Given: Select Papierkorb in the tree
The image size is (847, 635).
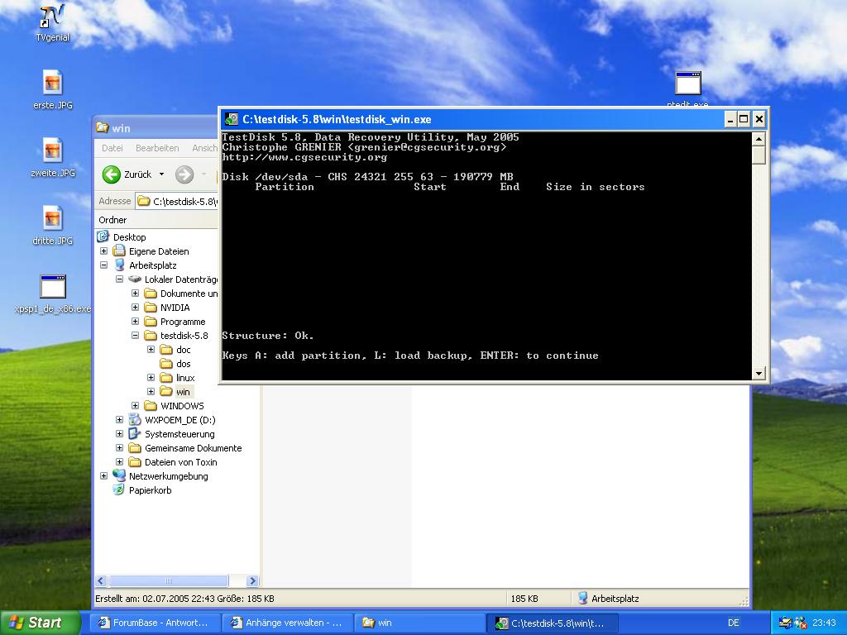Looking at the screenshot, I should [150, 489].
